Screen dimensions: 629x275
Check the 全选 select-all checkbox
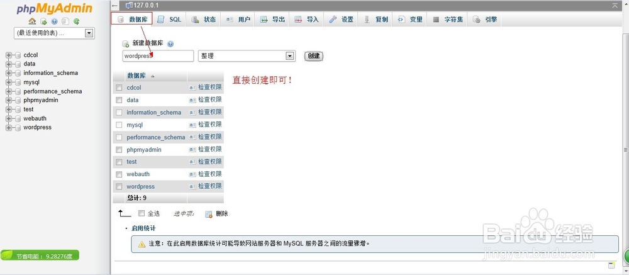point(141,213)
